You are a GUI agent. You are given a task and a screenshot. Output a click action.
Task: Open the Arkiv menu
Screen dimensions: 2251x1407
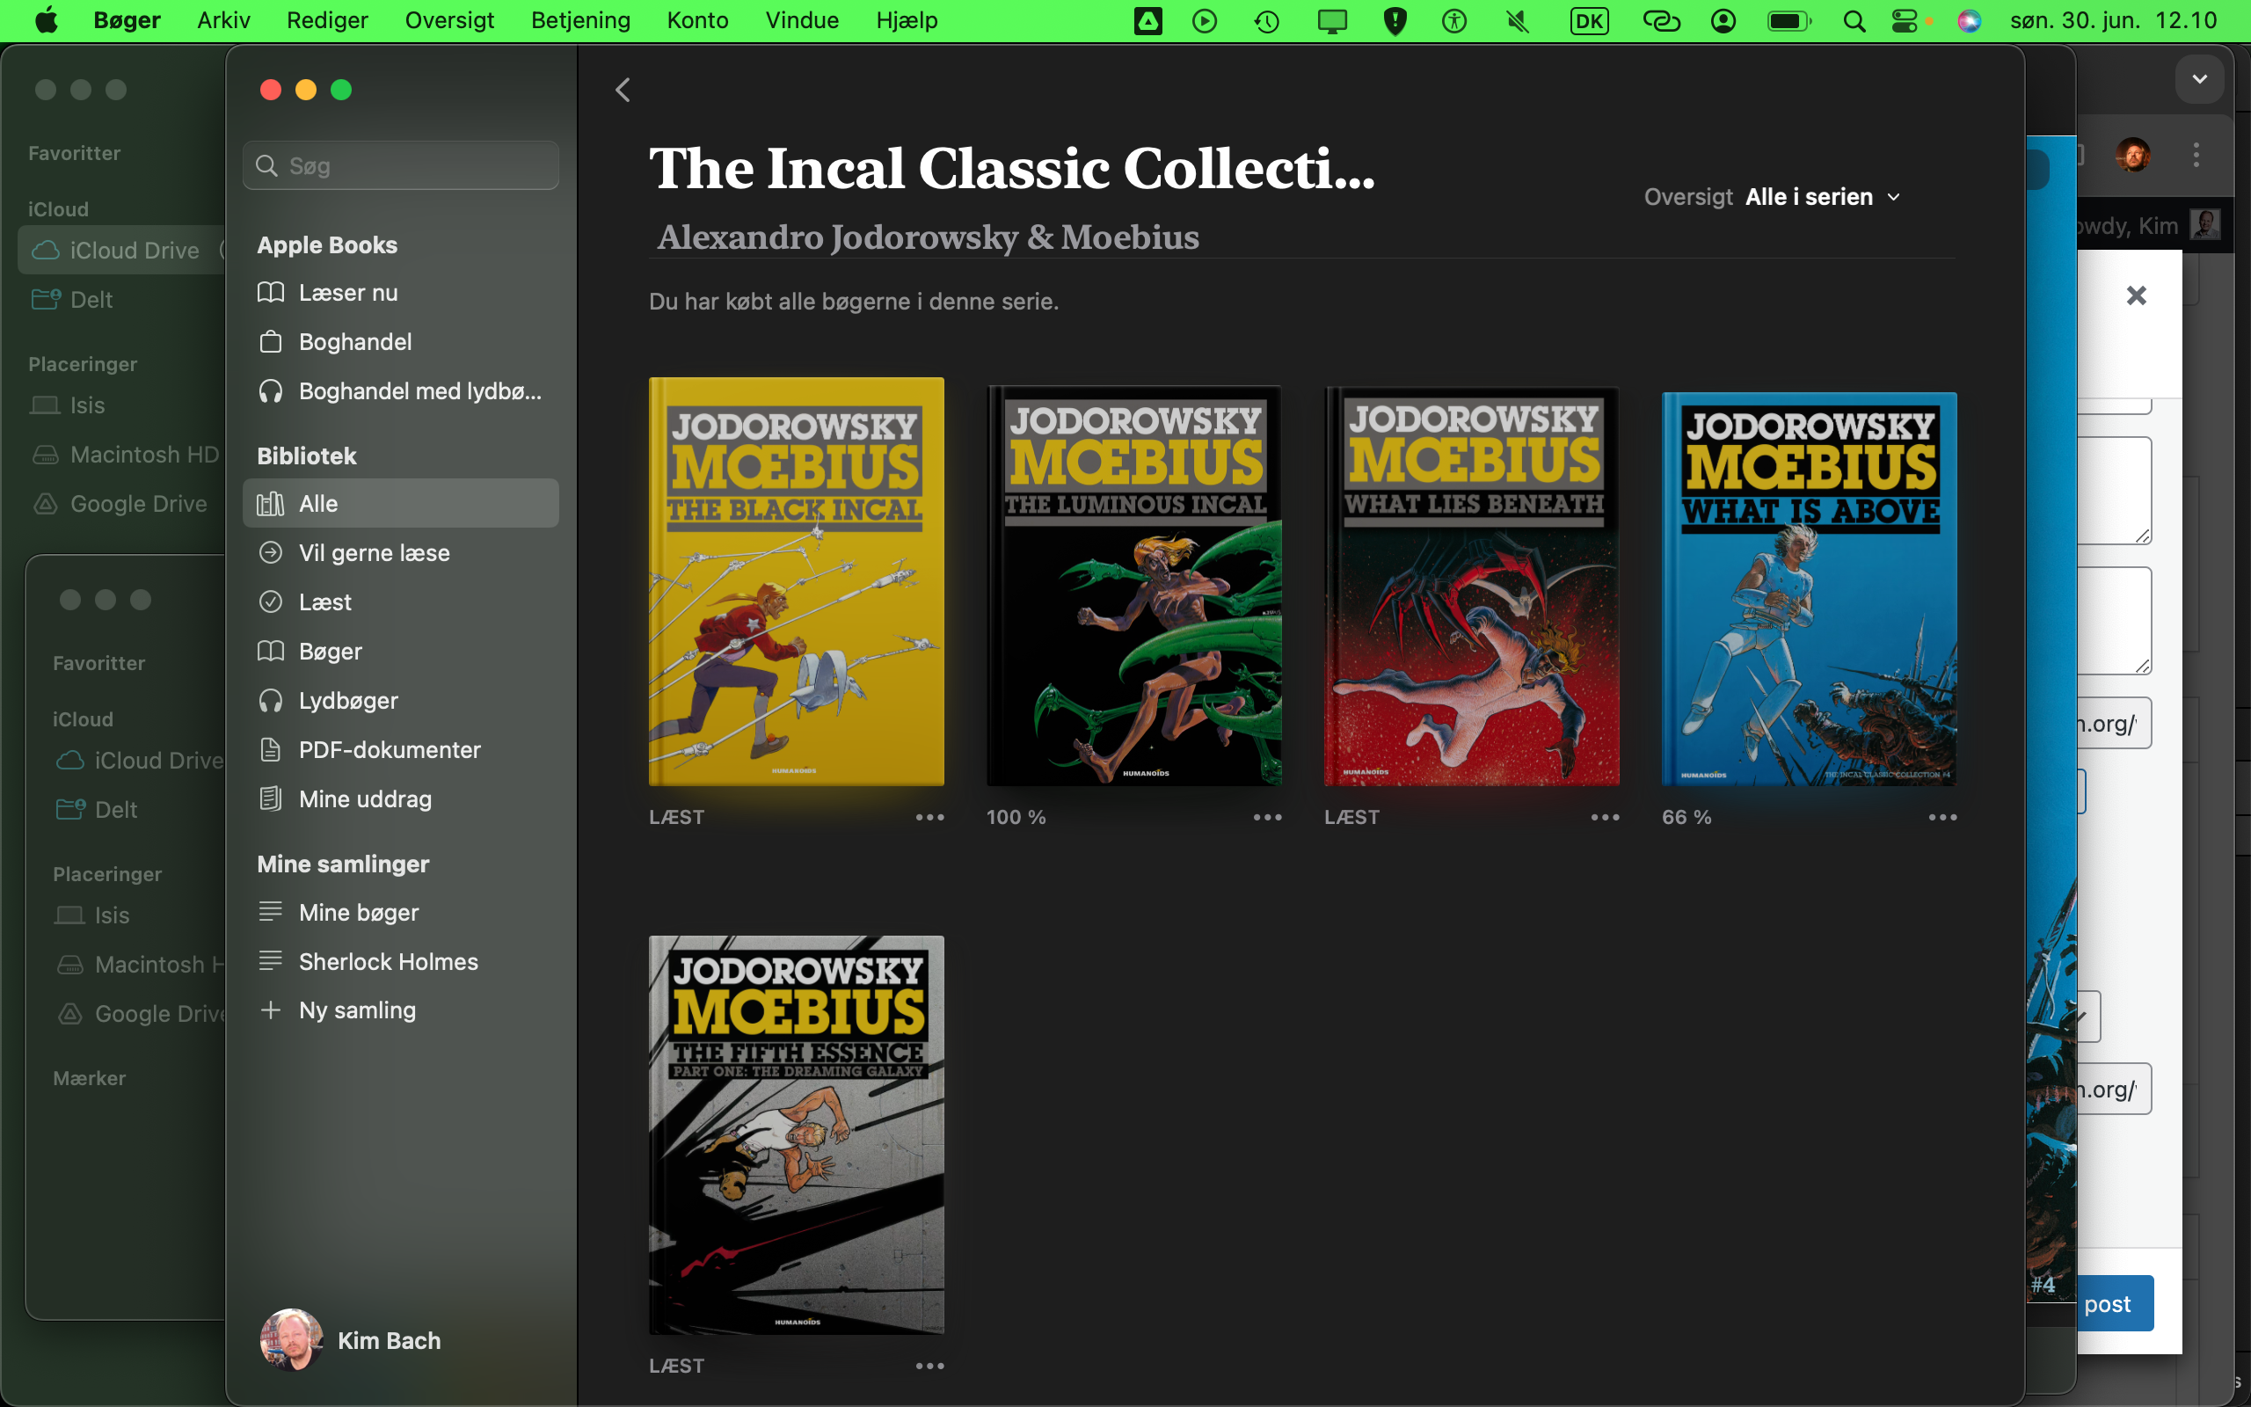(x=223, y=20)
